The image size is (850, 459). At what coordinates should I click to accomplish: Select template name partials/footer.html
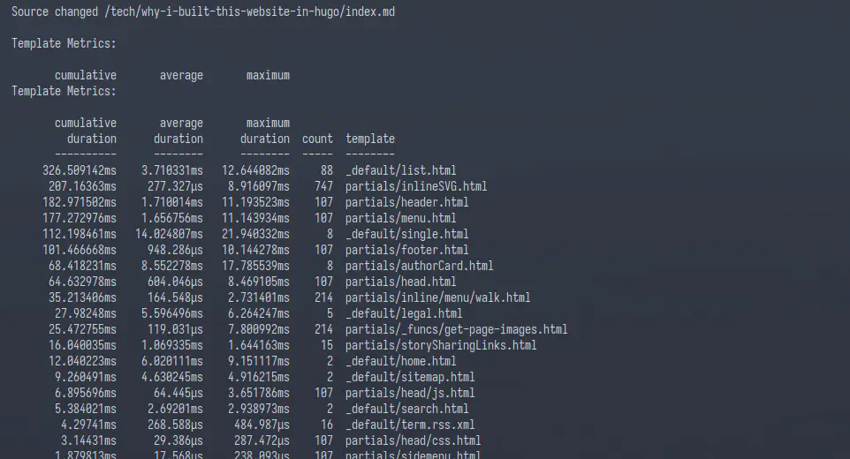pyautogui.click(x=407, y=250)
